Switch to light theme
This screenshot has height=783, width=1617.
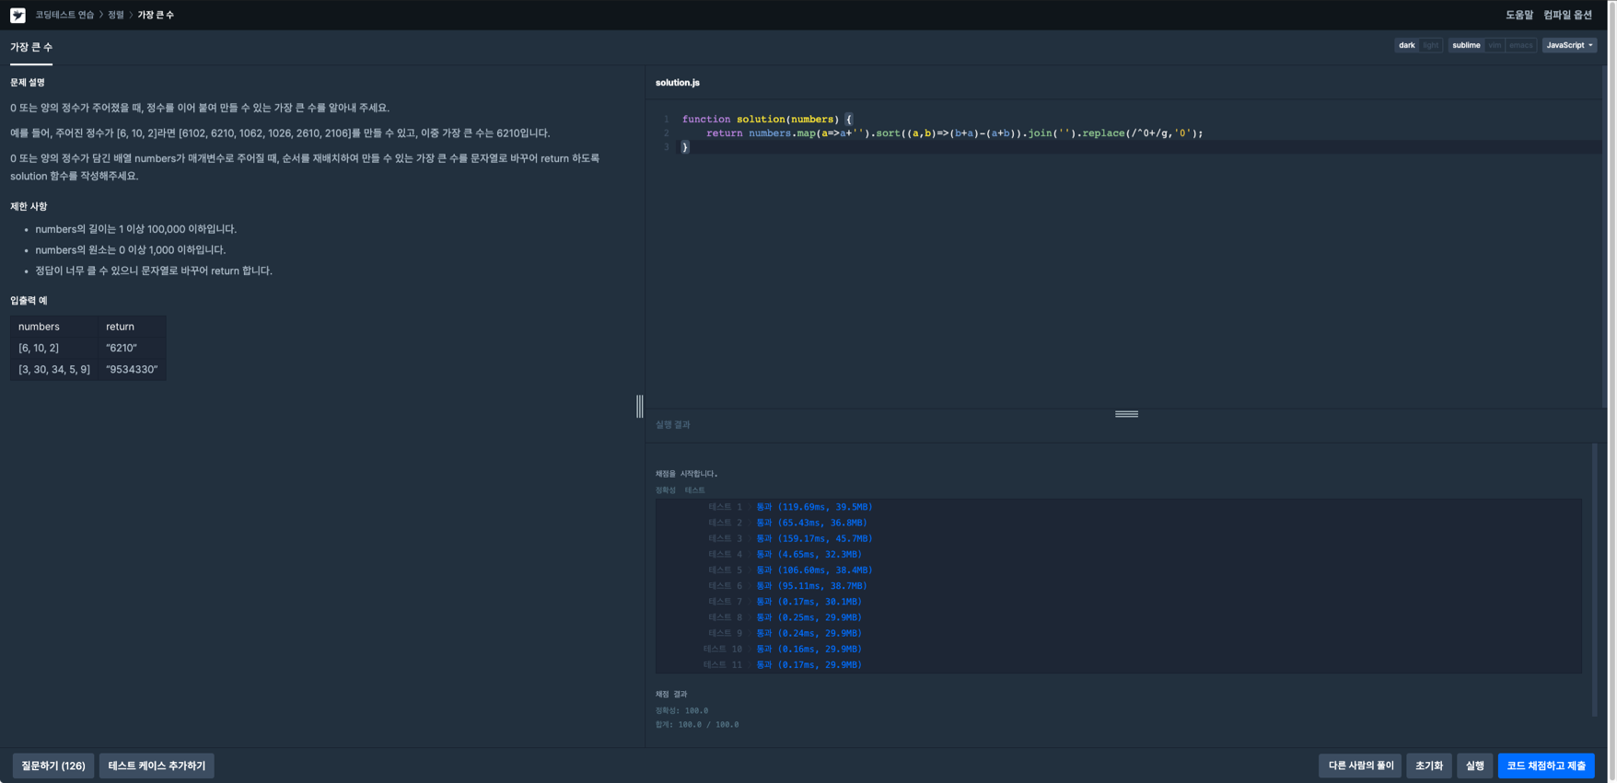1430,45
